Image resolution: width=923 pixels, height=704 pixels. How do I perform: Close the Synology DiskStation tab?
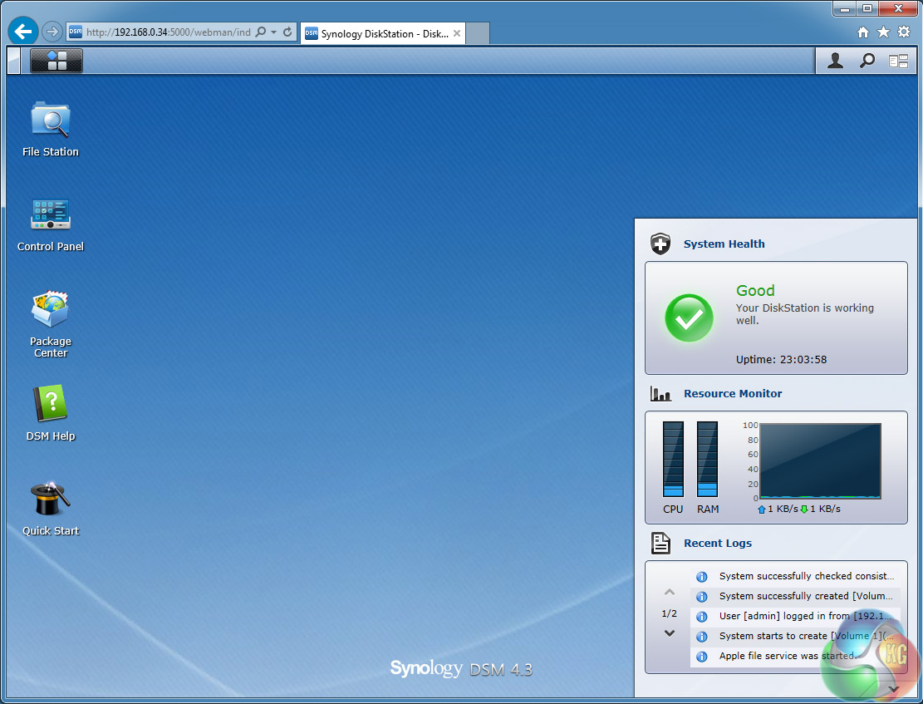click(x=457, y=33)
